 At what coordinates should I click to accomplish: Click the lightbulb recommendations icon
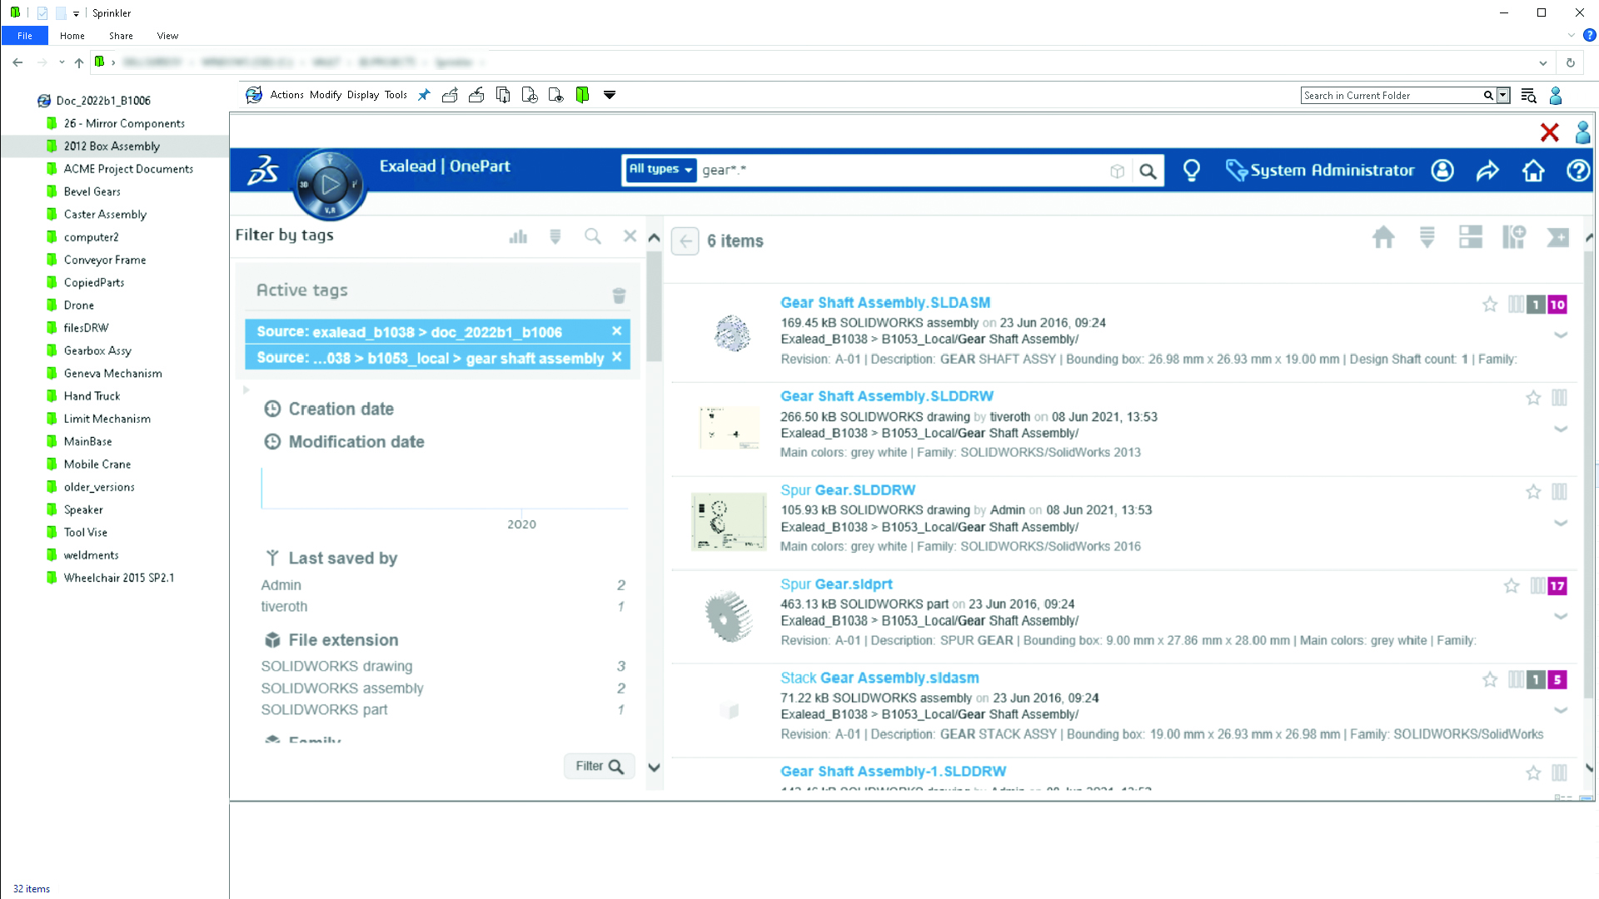[1191, 171]
